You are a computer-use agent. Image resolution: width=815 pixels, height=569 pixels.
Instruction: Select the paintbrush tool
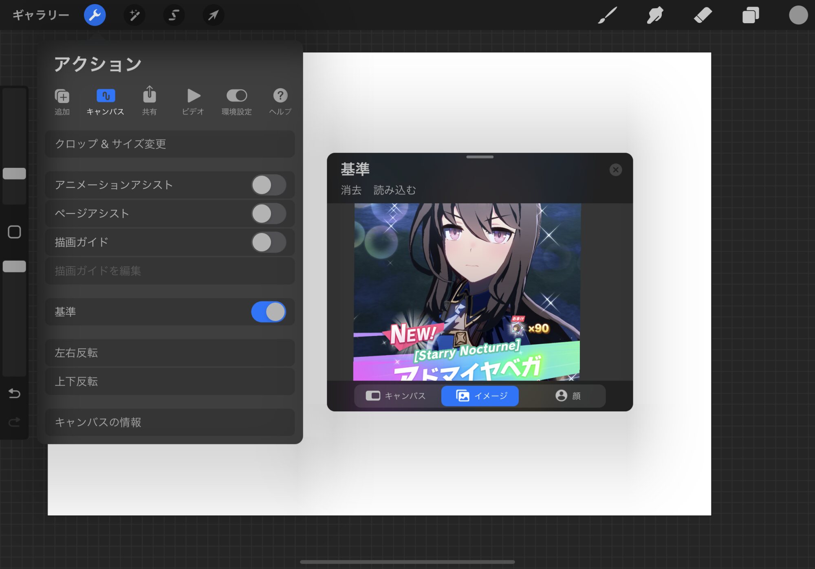[607, 15]
